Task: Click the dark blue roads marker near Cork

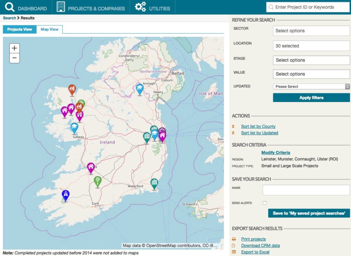Action: coord(65,194)
